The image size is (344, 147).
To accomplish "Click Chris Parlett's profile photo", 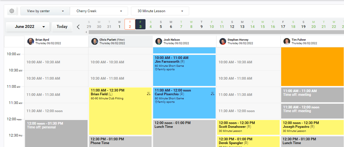I will click(95, 42).
